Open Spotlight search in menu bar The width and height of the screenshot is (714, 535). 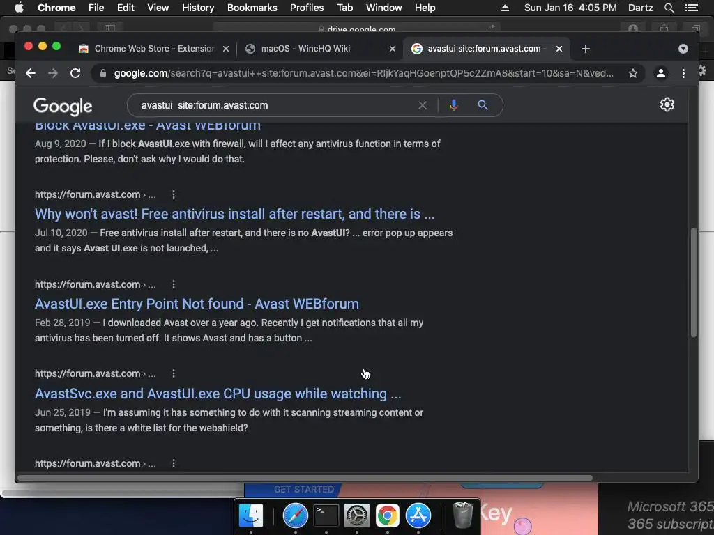[x=669, y=8]
